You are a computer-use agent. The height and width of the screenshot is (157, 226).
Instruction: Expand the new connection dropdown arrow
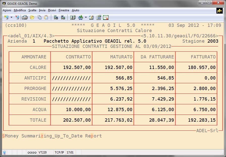(x=11, y=18)
